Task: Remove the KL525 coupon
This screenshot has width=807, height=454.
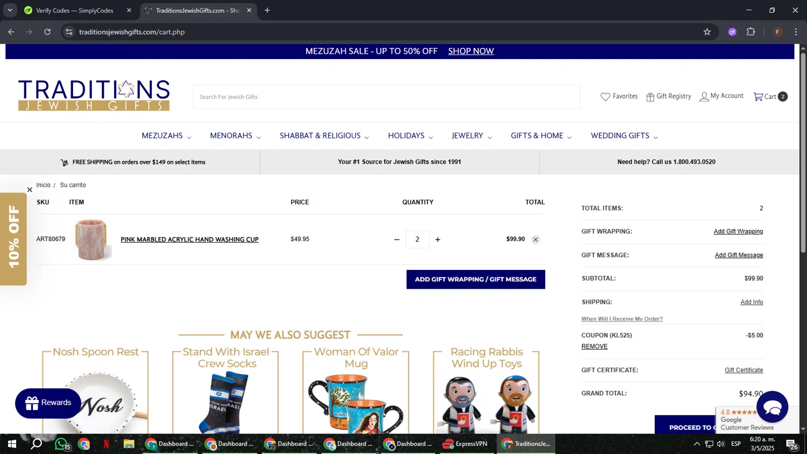Action: pos(594,346)
